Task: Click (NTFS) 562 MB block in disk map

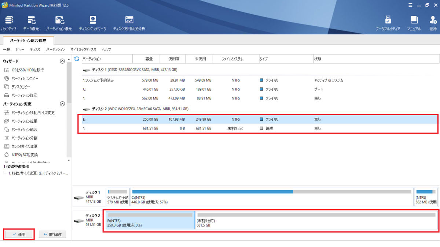Action: [x=426, y=197]
